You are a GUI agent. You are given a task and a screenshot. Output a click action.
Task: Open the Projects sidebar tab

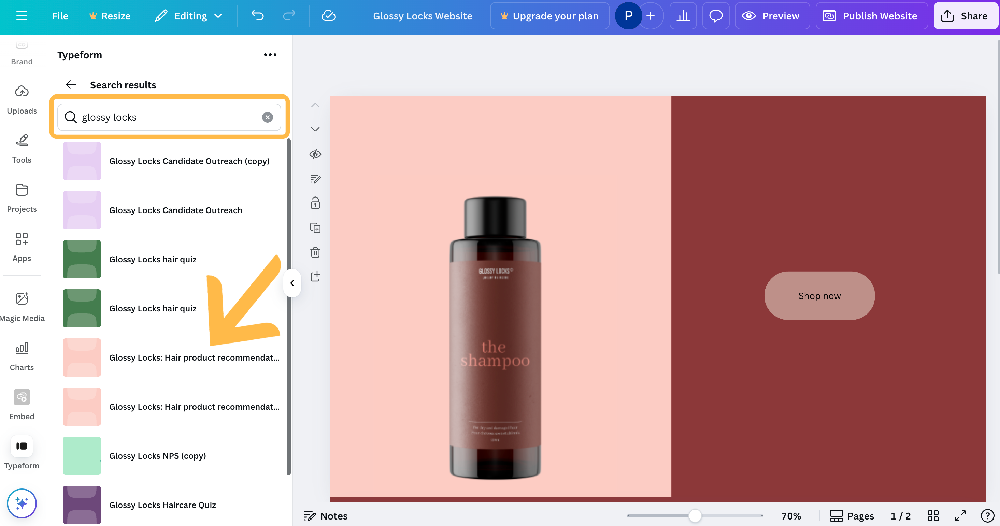click(x=22, y=198)
